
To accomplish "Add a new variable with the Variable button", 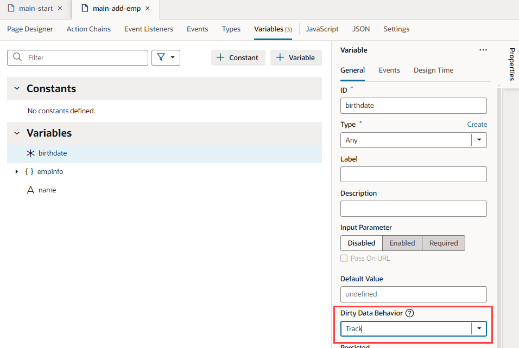I will (x=296, y=57).
